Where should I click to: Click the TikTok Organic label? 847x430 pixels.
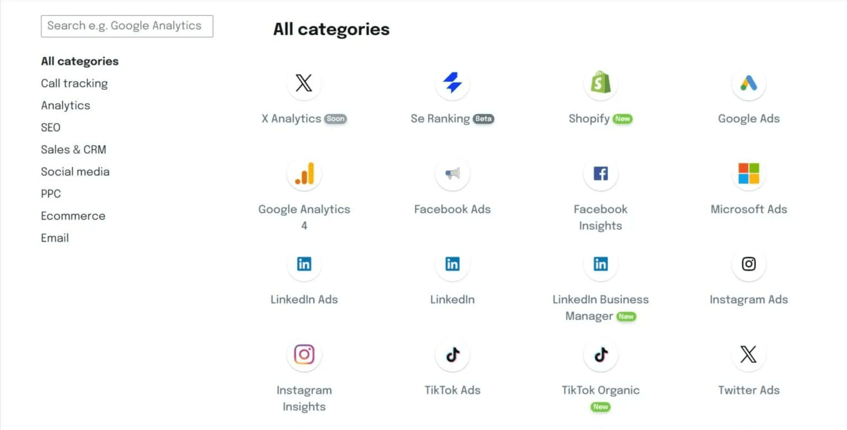tap(601, 390)
